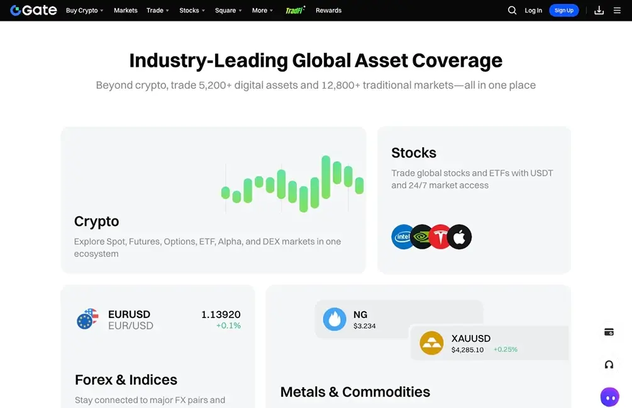Screen dimensions: 632x408
Task: Open the search icon in the header
Action: click(512, 10)
